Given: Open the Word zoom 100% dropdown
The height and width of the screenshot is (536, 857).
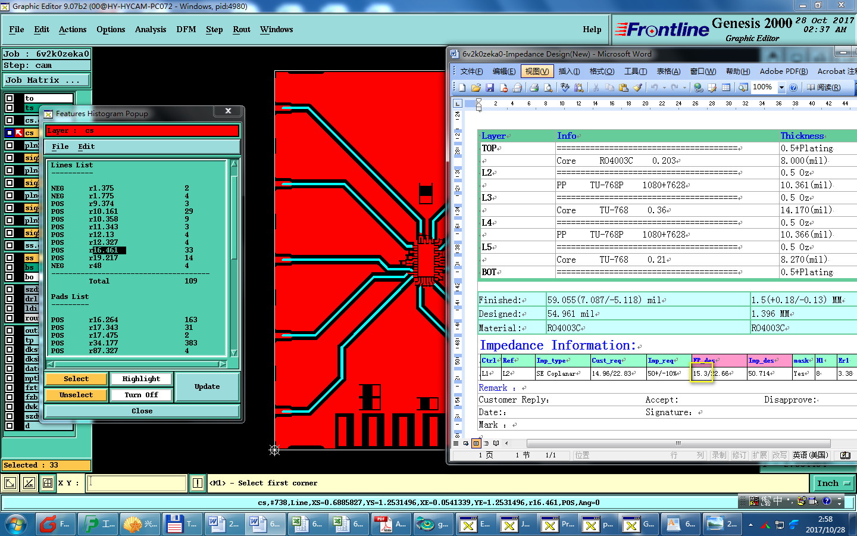Looking at the screenshot, I should (x=781, y=88).
